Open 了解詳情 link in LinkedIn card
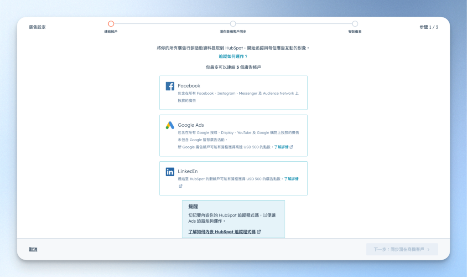This screenshot has width=467, height=277. point(291,179)
